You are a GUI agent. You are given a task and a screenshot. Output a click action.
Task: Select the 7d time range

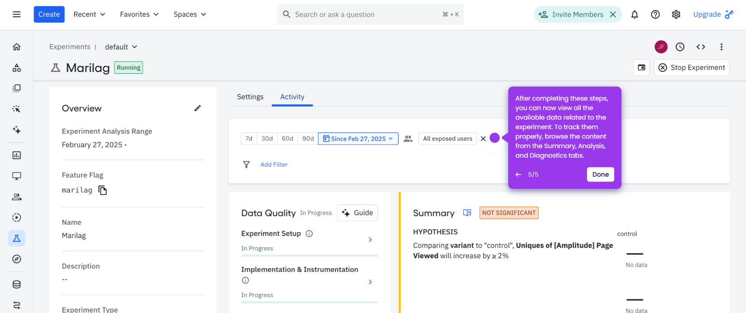pyautogui.click(x=249, y=139)
